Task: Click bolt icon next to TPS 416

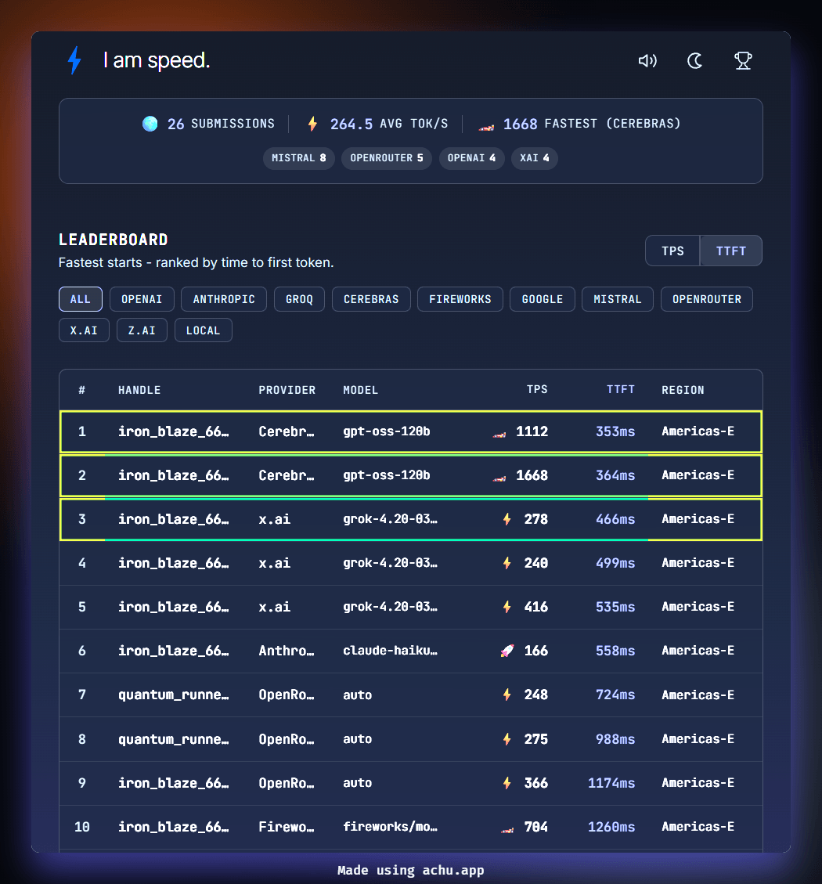Action: [507, 607]
